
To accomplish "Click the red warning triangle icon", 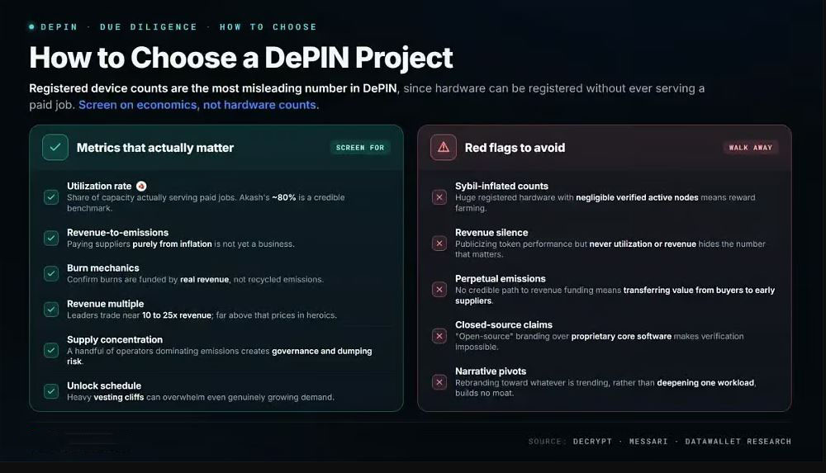I will (x=444, y=148).
